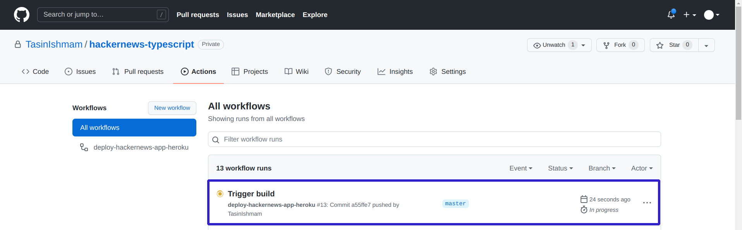Select deploy-hackernews-app-heroku workflow in sidebar

click(134, 147)
